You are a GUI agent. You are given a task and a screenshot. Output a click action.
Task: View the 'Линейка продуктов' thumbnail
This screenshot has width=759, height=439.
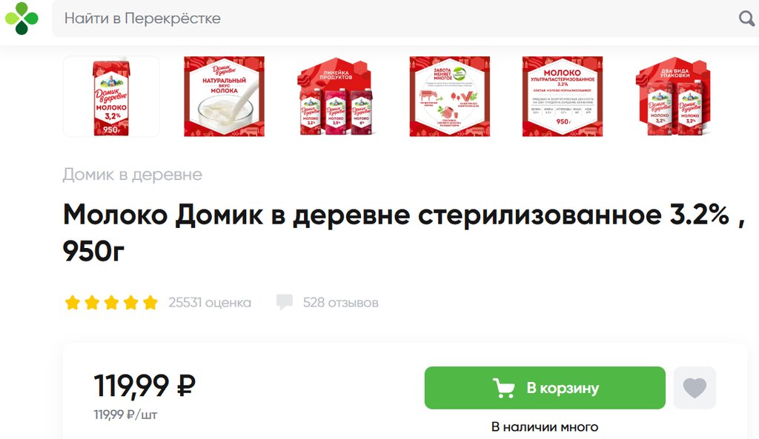[337, 96]
